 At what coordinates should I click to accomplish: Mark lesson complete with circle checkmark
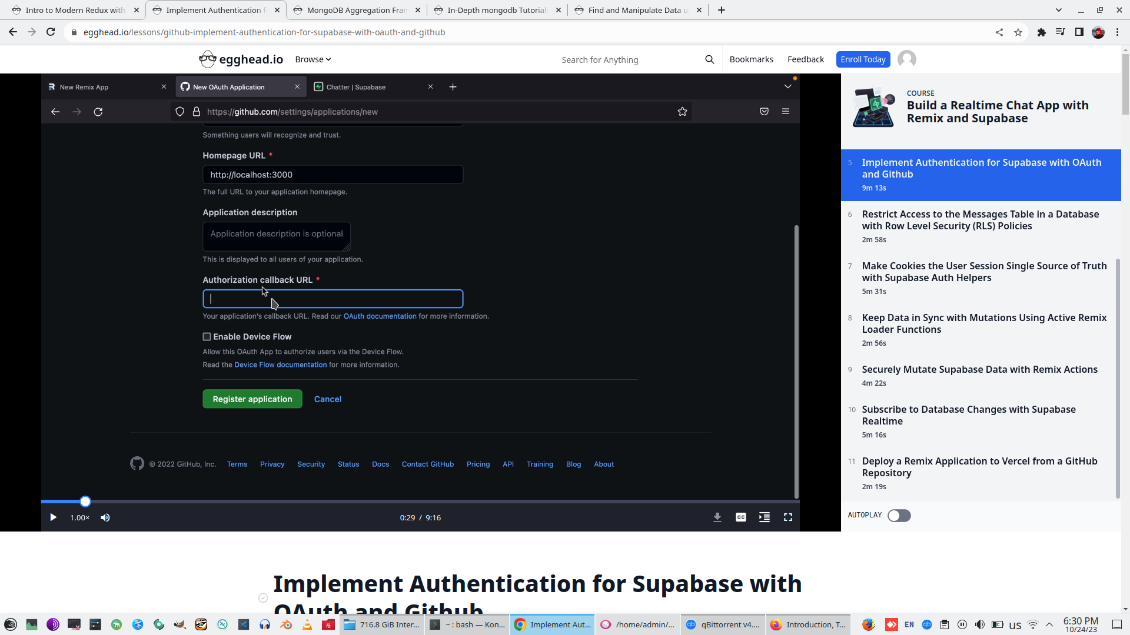tap(263, 598)
